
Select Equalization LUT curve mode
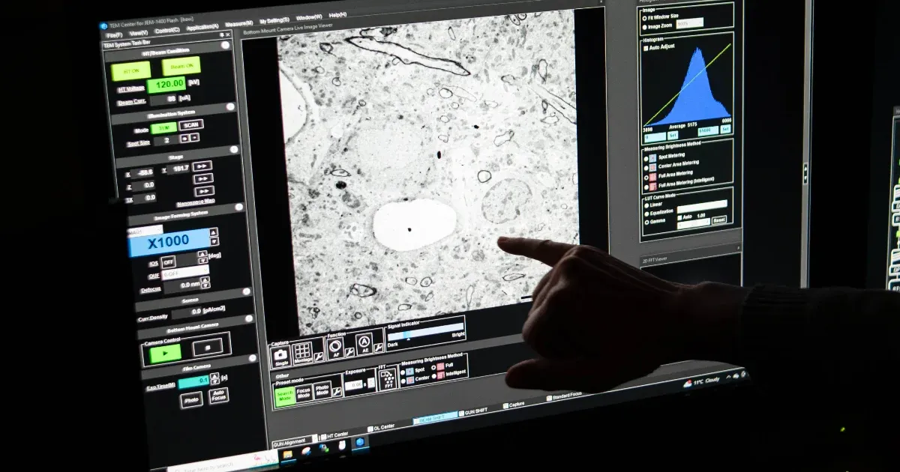(646, 213)
